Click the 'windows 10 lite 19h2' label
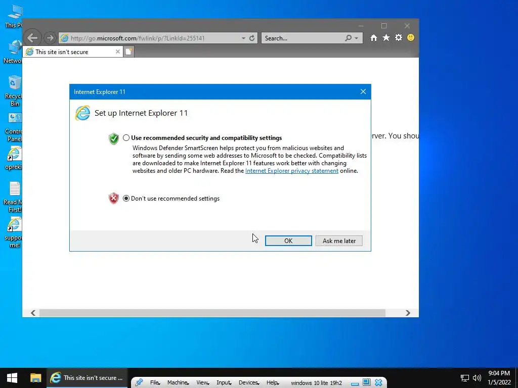The height and width of the screenshot is (388, 518). [316, 383]
